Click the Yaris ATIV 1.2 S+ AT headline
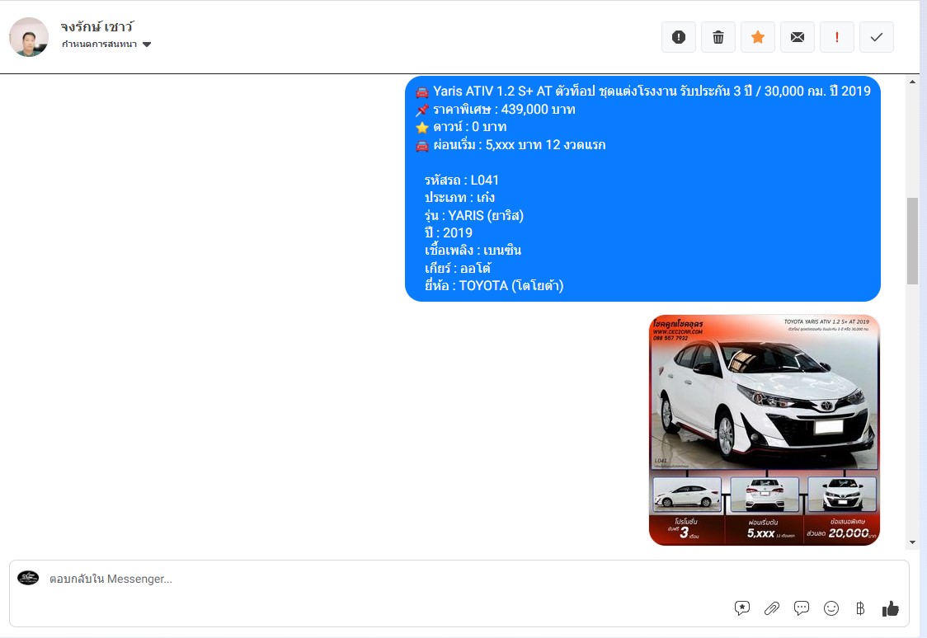The image size is (927, 638). point(652,91)
